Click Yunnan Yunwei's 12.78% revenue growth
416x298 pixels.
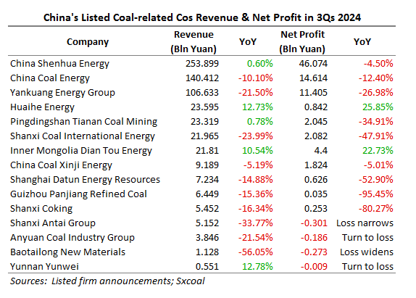[257, 266]
